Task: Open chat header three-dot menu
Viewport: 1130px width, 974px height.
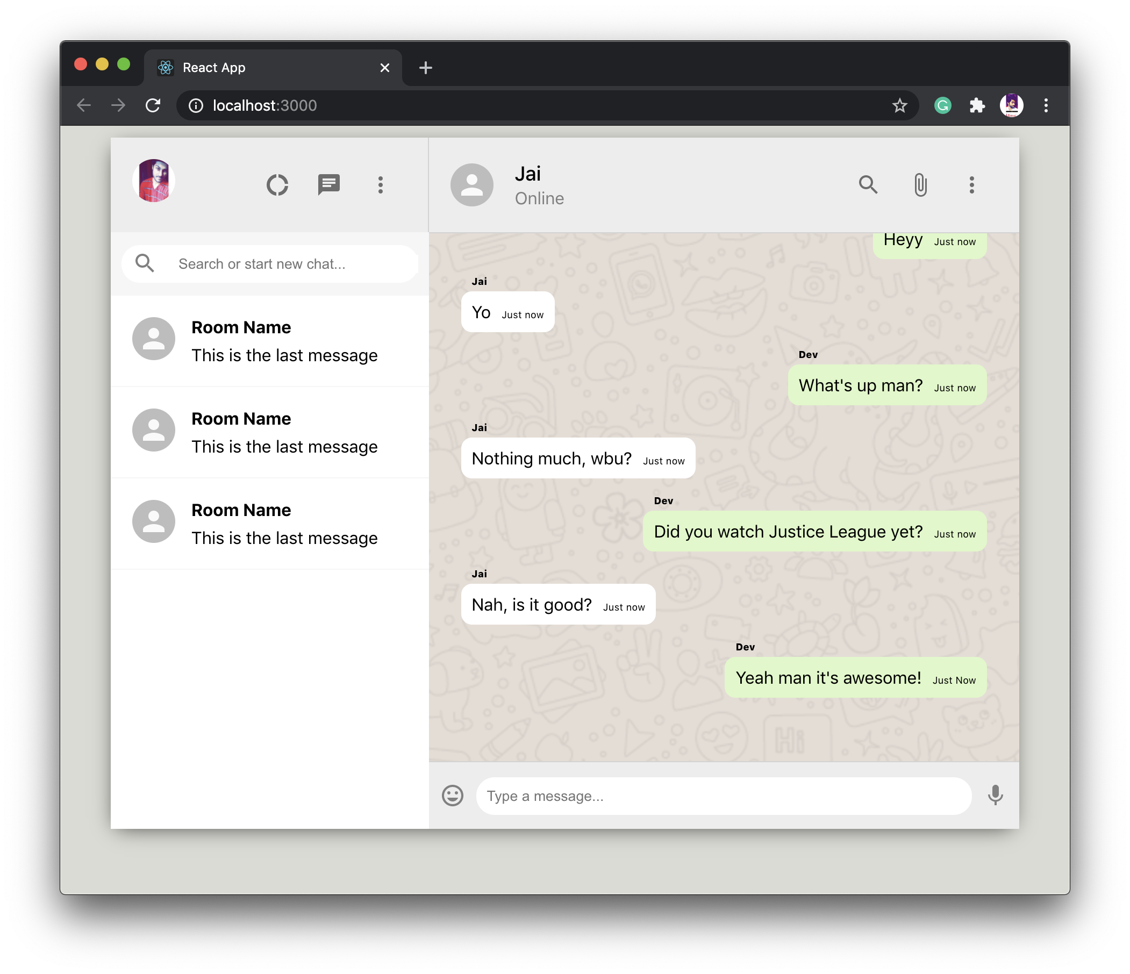Action: (x=971, y=185)
